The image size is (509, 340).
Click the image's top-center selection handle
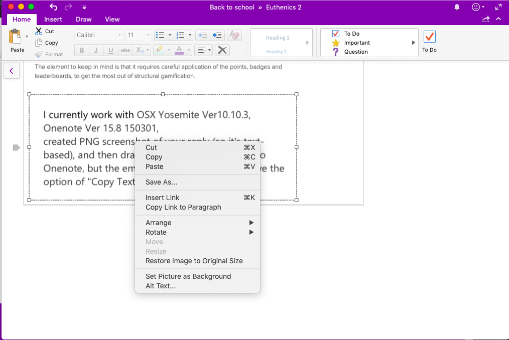163,94
